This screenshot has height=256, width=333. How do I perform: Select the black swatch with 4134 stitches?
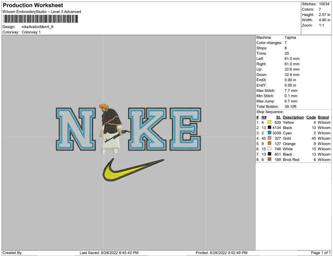point(269,128)
